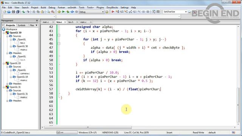Click the Abort build stop icon

tap(76, 12)
